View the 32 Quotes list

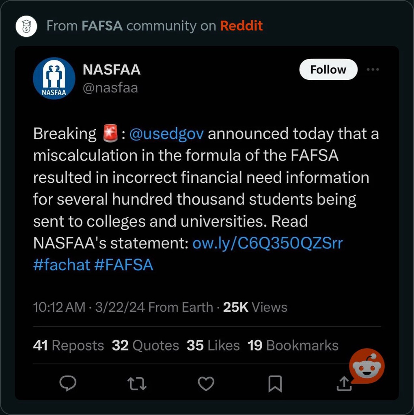(x=145, y=345)
